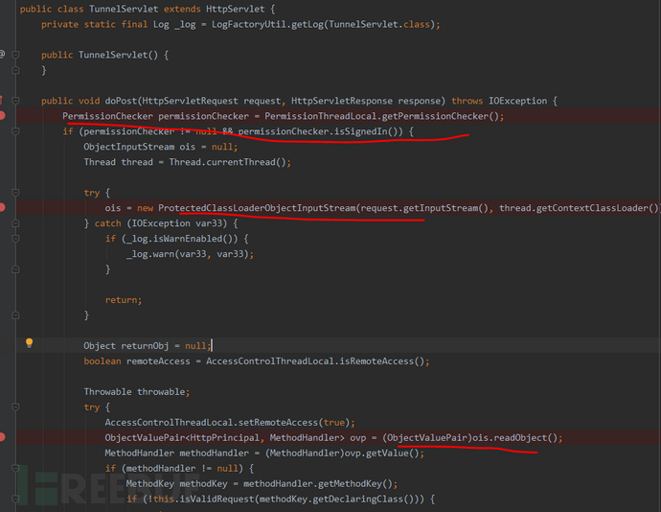Collapse the if methodHandler != null block
Image resolution: width=661 pixels, height=512 pixels.
pos(15,468)
